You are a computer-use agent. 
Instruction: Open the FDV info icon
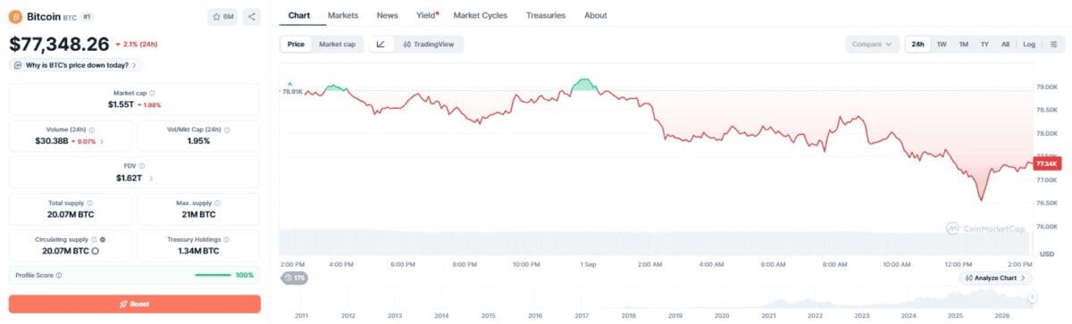(x=142, y=166)
